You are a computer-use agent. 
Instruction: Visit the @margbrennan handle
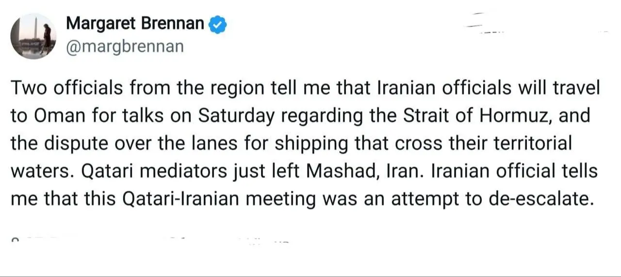124,47
